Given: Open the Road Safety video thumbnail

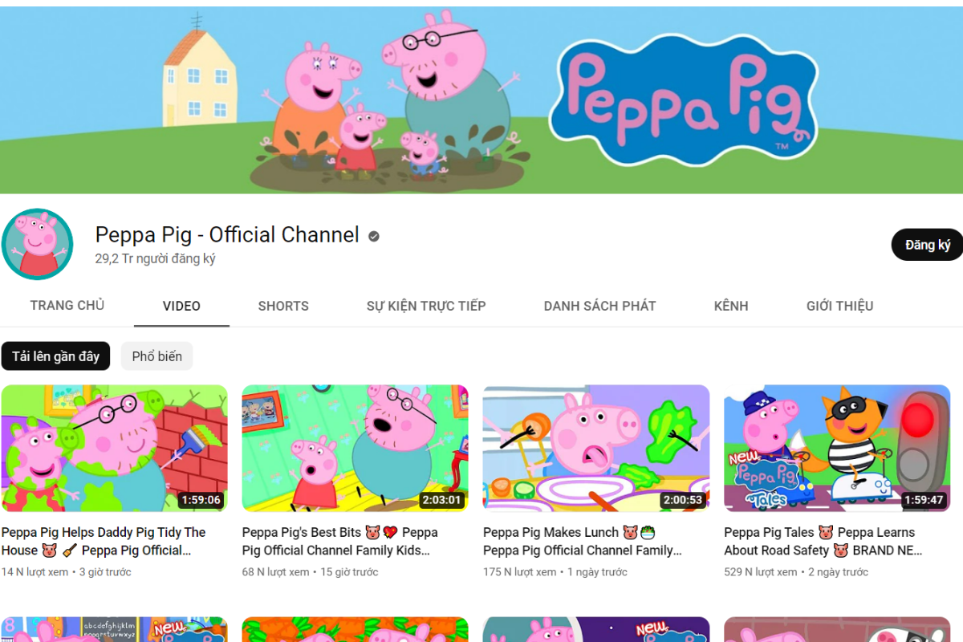Looking at the screenshot, I should [837, 449].
